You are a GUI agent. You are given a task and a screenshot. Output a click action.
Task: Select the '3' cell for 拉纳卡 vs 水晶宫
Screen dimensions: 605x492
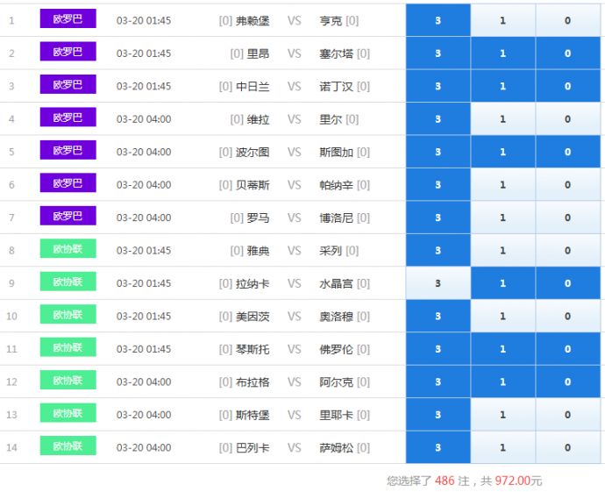point(438,283)
